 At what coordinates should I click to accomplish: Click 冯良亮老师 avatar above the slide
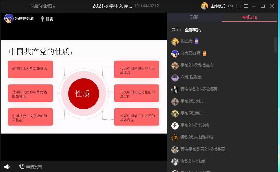click(x=9, y=19)
